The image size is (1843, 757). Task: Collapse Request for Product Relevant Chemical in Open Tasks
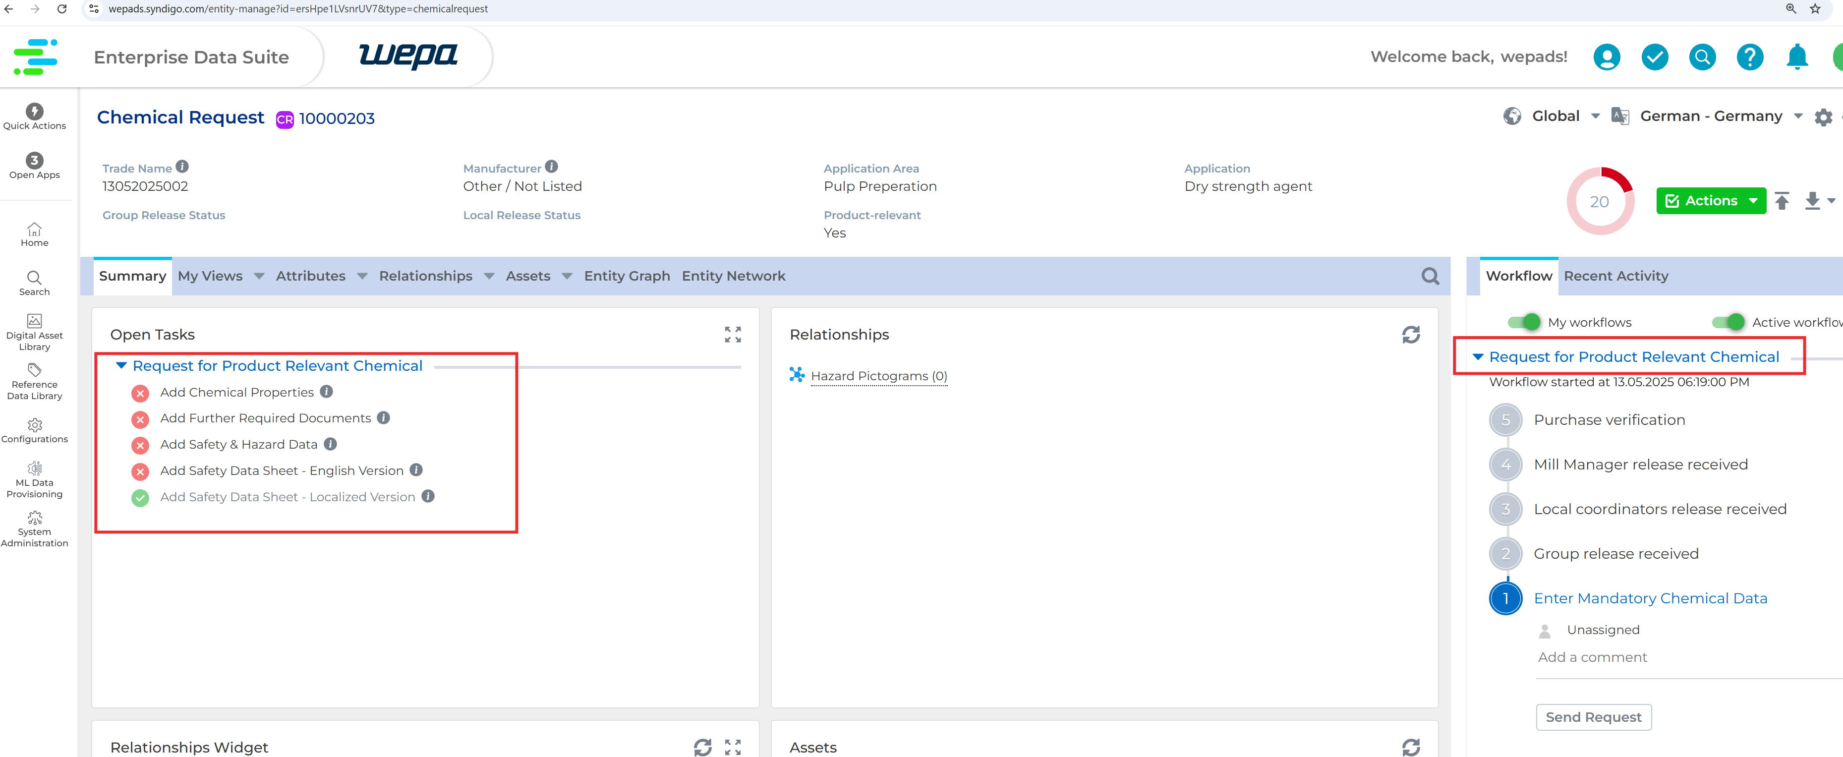point(121,366)
